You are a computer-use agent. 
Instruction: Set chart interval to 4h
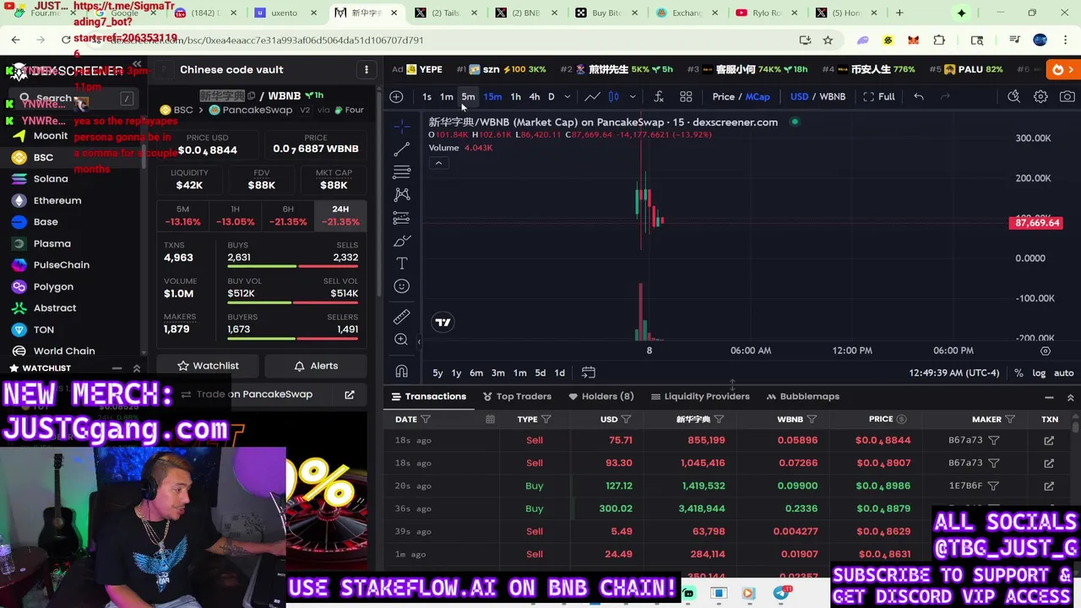pyautogui.click(x=534, y=96)
